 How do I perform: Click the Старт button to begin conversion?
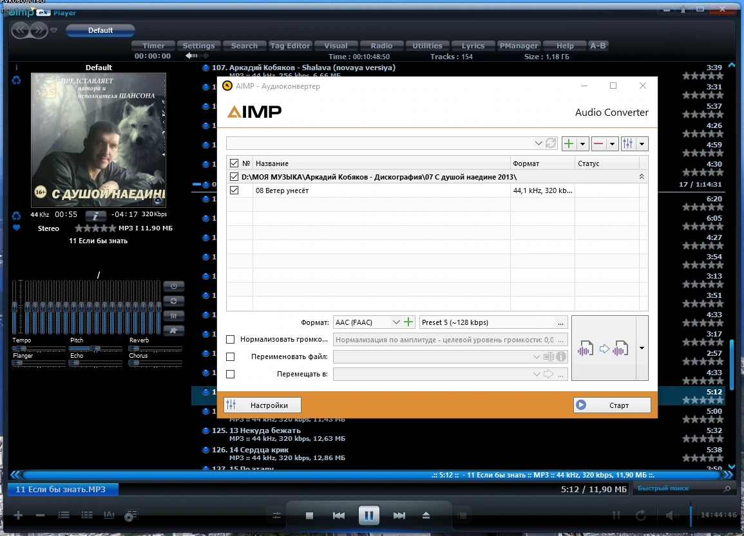612,405
